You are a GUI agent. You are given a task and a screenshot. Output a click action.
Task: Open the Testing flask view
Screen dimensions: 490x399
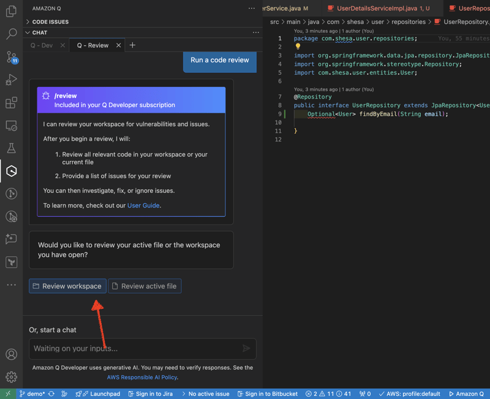tap(11, 148)
